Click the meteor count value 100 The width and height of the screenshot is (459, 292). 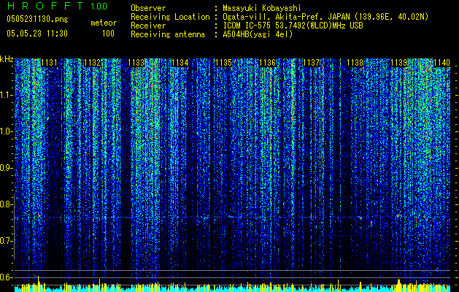(x=108, y=34)
